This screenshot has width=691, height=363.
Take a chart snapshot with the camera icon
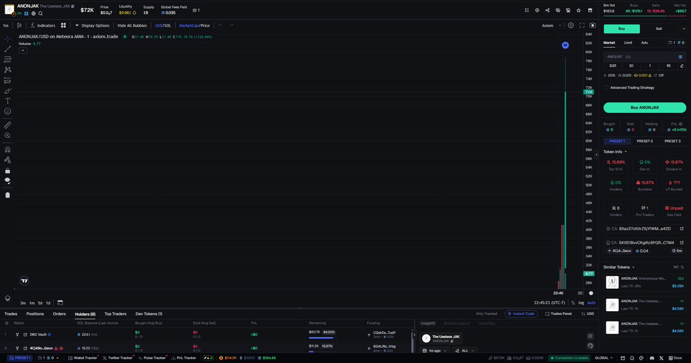click(592, 25)
